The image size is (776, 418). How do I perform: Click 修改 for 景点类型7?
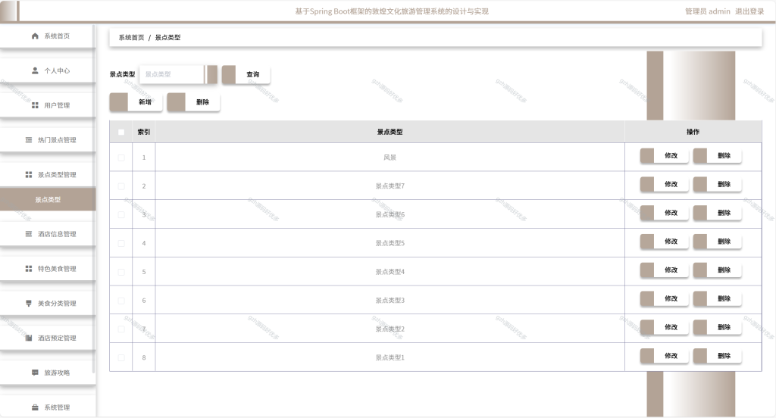(664, 184)
